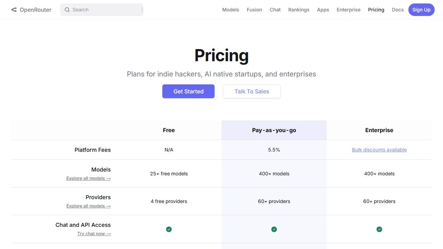Viewport: 443px width, 249px height.
Task: Click Enterprise 400+ models cell
Action: coord(379,174)
